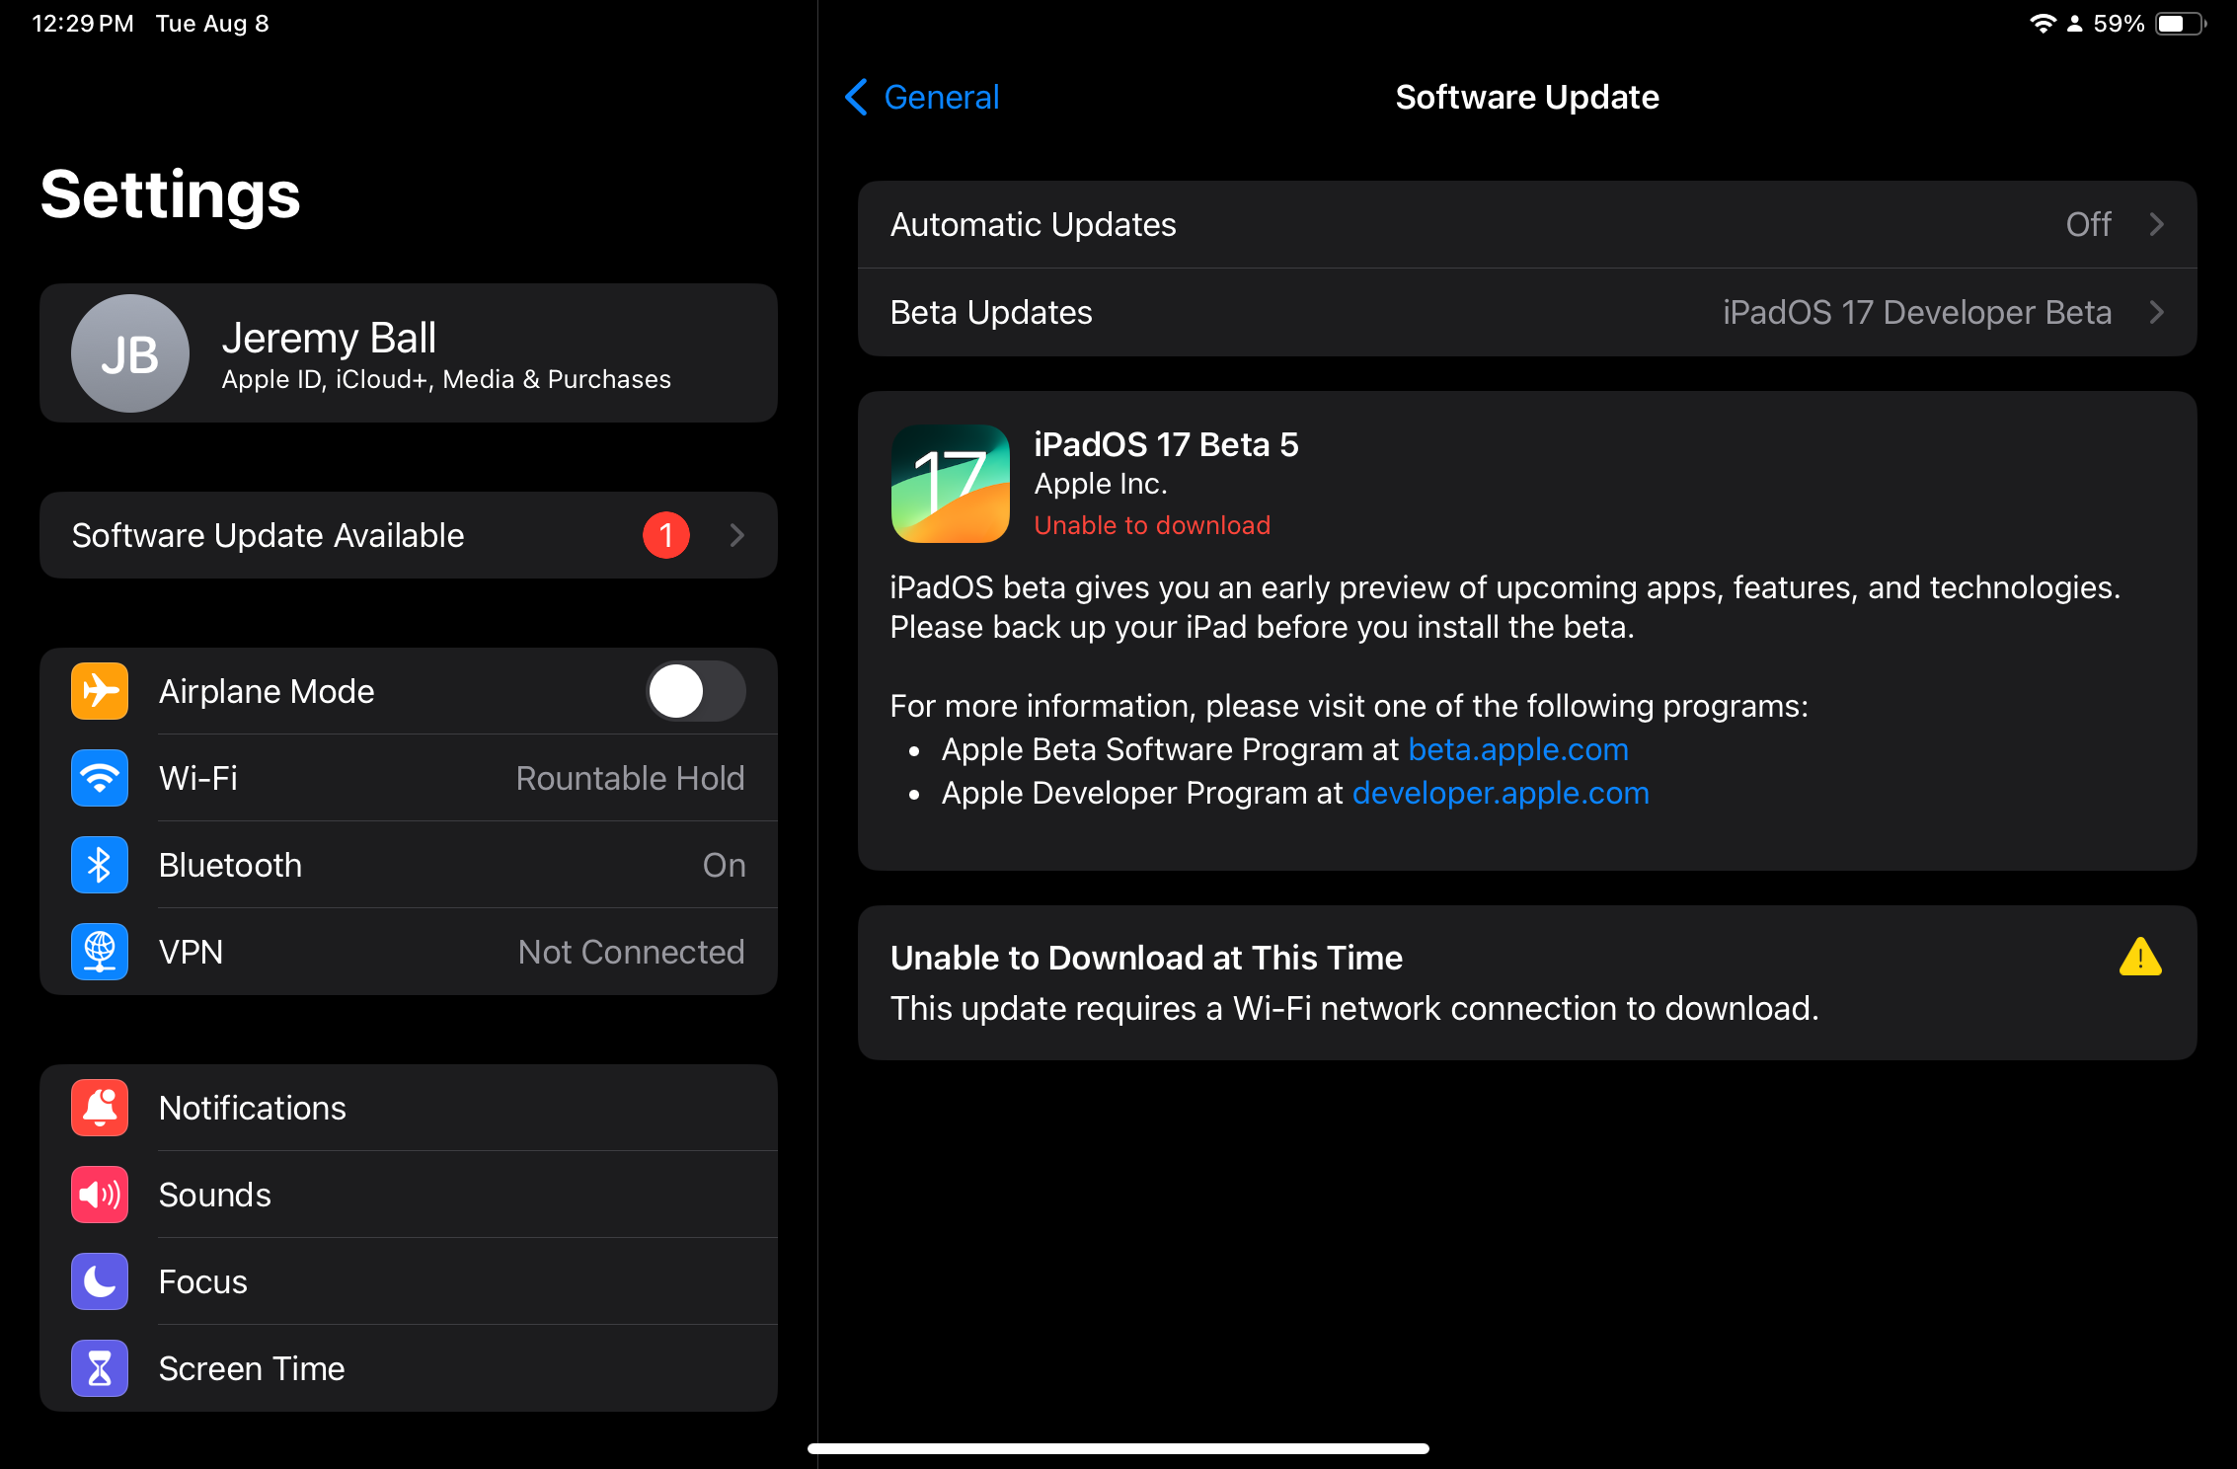Screen dimensions: 2237x1469
Task: Tap the Software Update page title
Action: click(x=1527, y=97)
